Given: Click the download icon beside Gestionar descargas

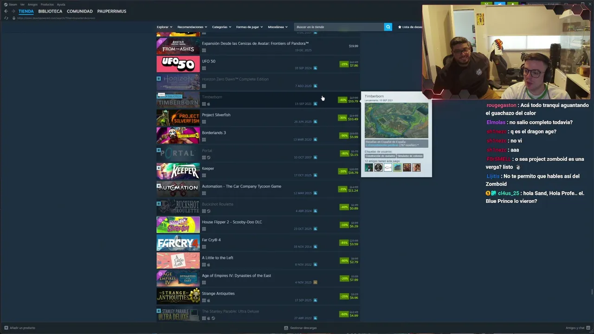Looking at the screenshot, I should point(286,328).
